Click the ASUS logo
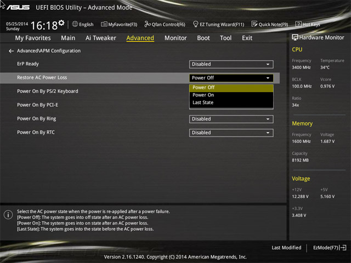 click(18, 8)
